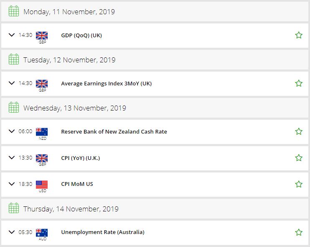Viewport: 310px width, 247px height.
Task: Star the Unemployment Rate (Australia) event
Action: tap(299, 232)
